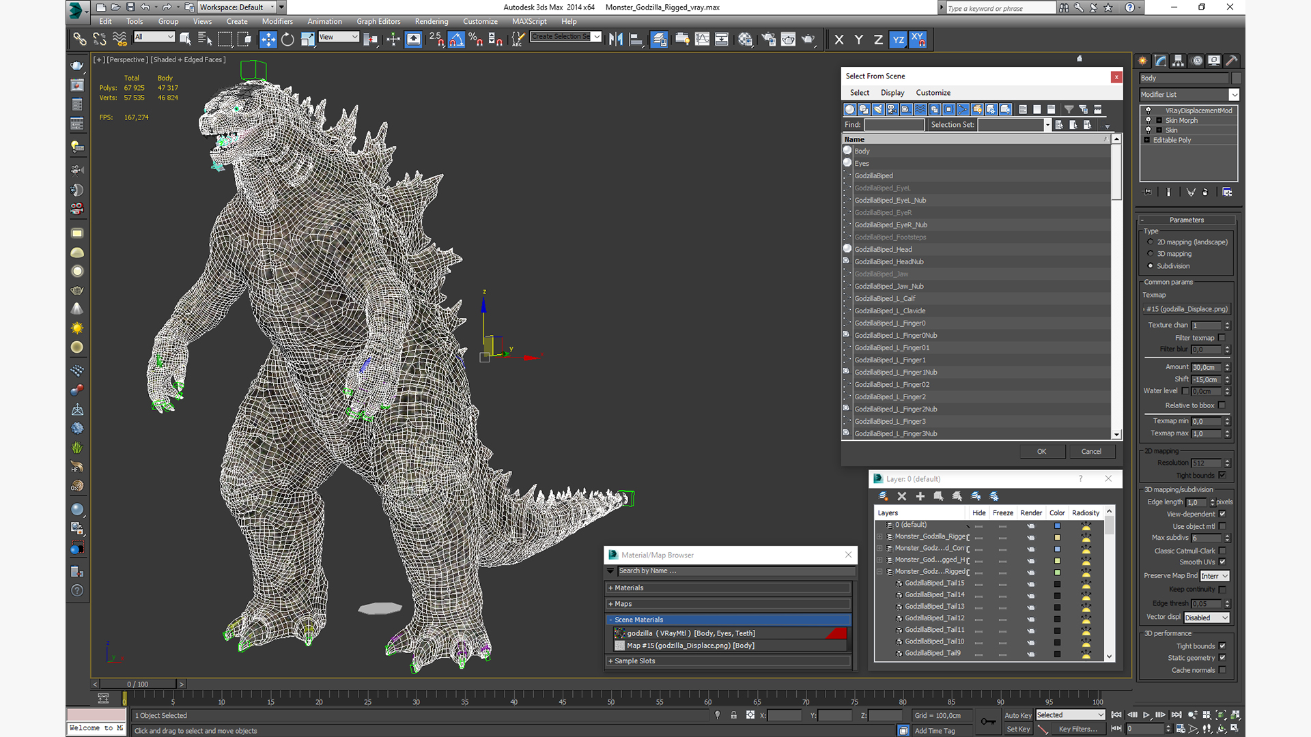
Task: Click Configure Modifier Sets icon
Action: (x=1227, y=192)
